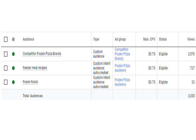This screenshot has height=140, width=196.
Task: Open the Competitor Frozen Pizza Brands ad group link
Action: click(122, 54)
